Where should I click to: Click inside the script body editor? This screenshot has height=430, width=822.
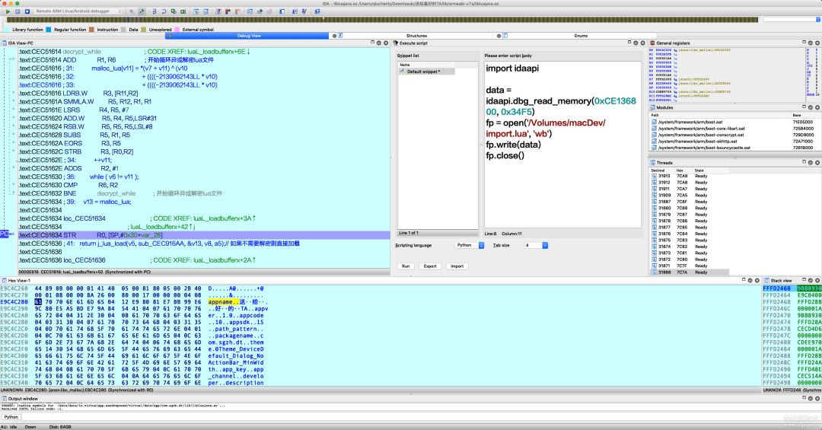pos(563,183)
